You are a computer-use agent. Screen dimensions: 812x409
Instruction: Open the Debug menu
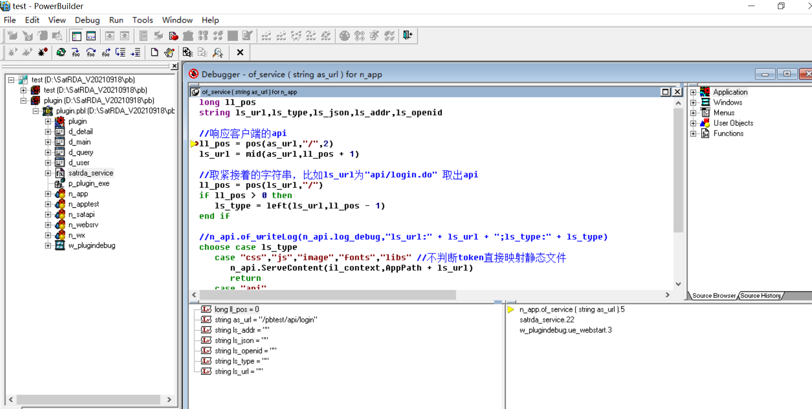[87, 20]
